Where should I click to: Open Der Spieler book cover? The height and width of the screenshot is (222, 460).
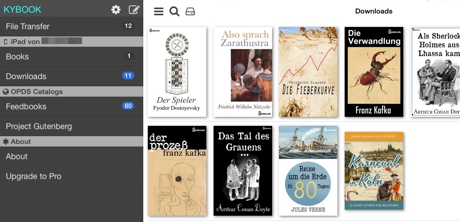(177, 72)
